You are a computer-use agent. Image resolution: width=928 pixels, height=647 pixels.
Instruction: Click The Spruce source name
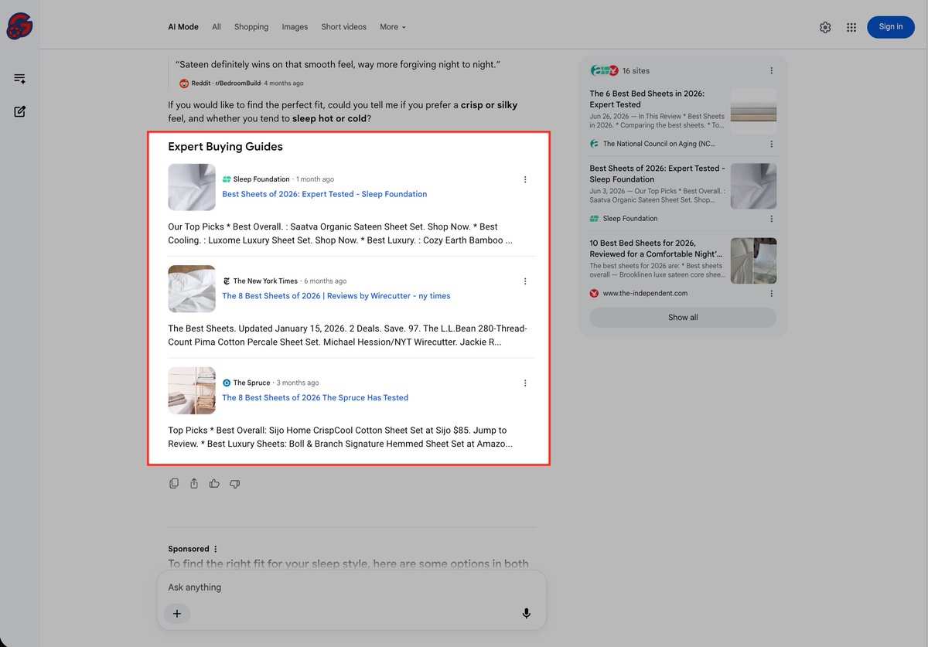(251, 383)
